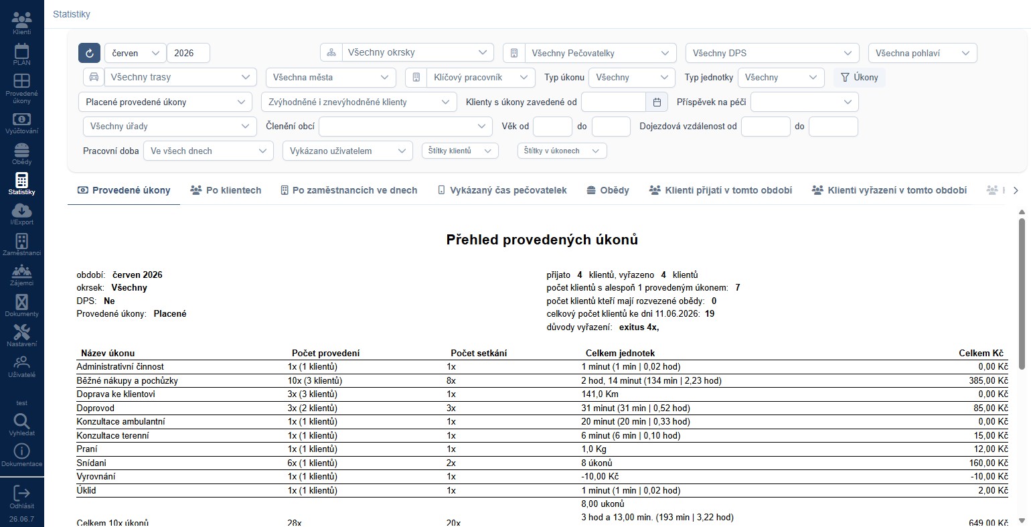Click the building icon before Klíčový pracovník

point(416,77)
